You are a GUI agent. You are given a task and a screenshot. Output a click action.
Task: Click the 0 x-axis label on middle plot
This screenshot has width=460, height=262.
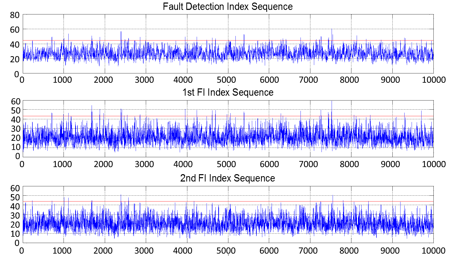[x=22, y=164]
